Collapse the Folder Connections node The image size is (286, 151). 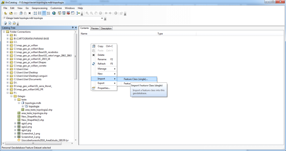[x=4, y=32]
